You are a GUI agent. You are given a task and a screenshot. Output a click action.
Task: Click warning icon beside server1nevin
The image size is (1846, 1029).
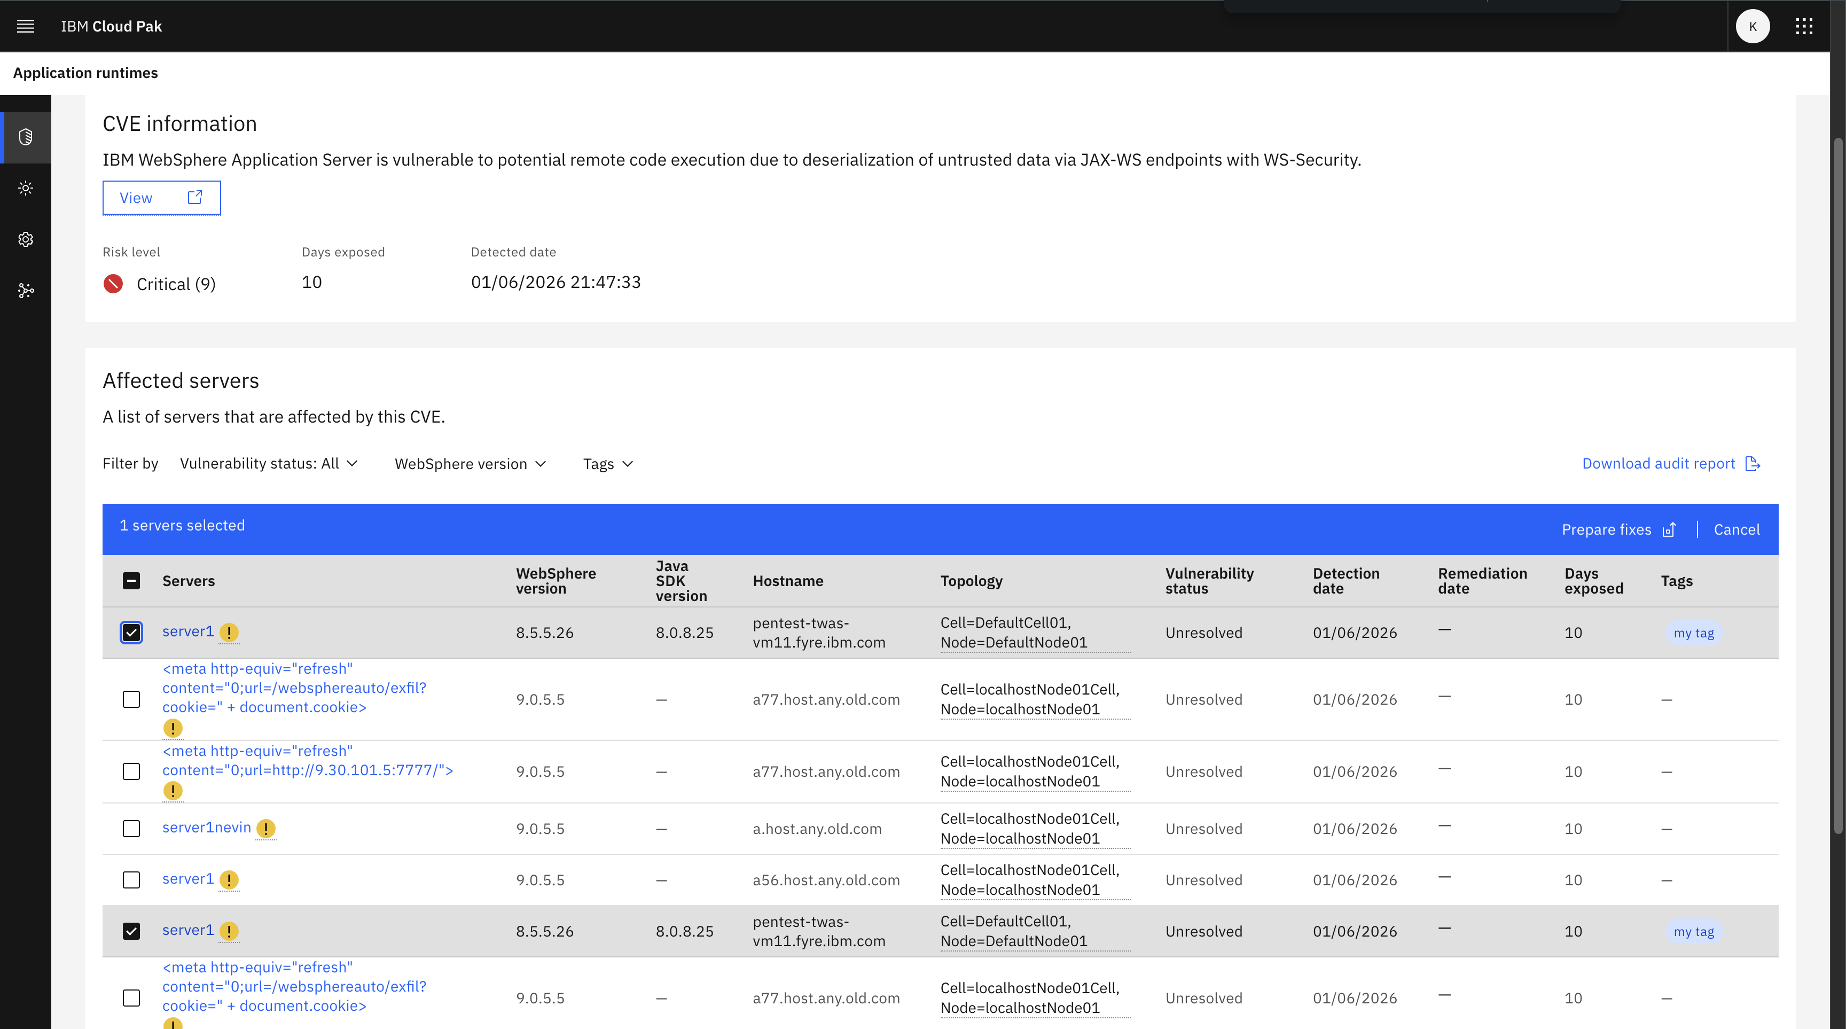[266, 828]
